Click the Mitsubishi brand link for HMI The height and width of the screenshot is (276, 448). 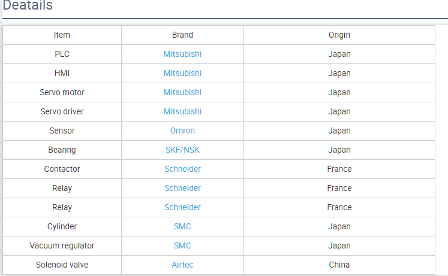click(182, 73)
